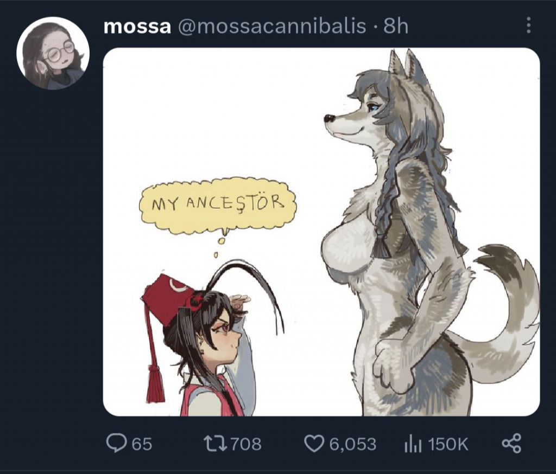Viewport: 556px width, 474px height.
Task: Click the 150K views count
Action: 448,444
